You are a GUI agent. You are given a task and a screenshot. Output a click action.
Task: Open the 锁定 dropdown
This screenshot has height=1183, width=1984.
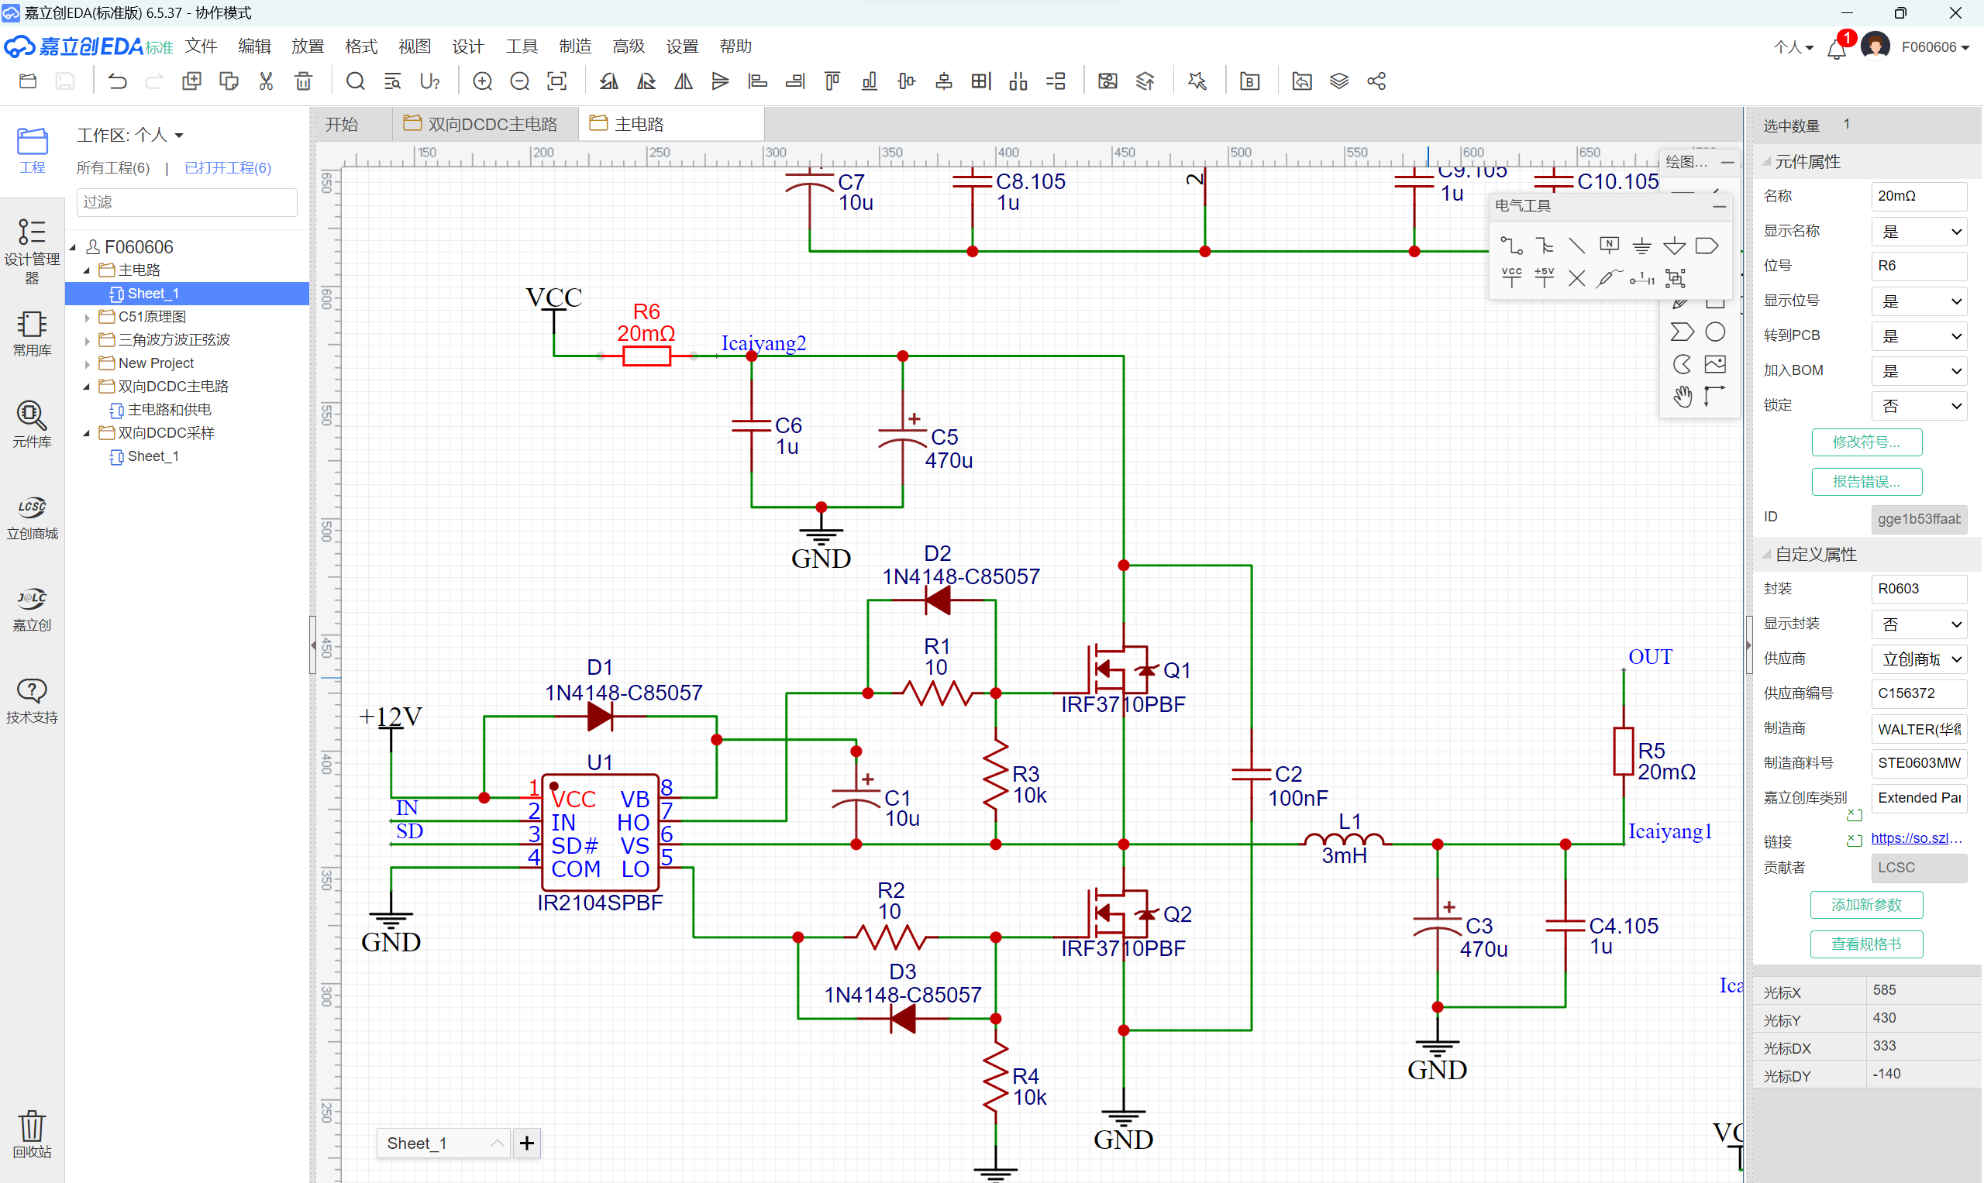1920,406
